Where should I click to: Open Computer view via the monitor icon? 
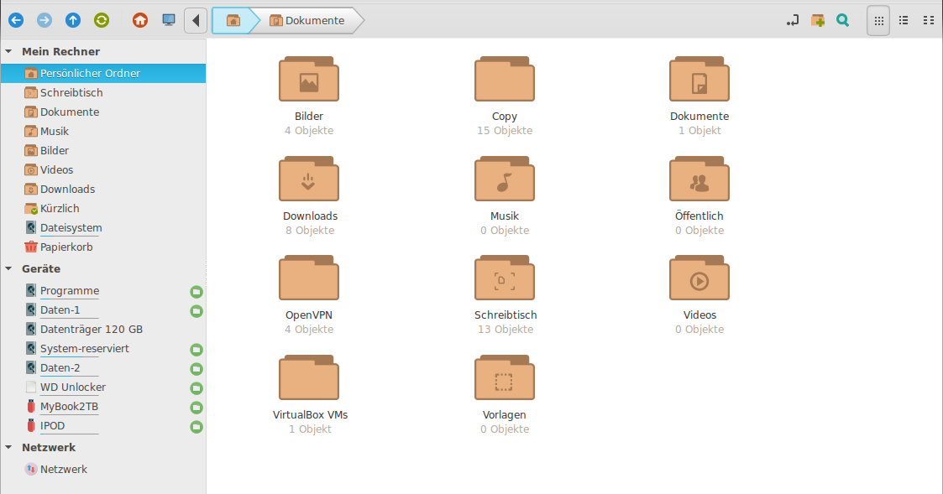coord(169,20)
